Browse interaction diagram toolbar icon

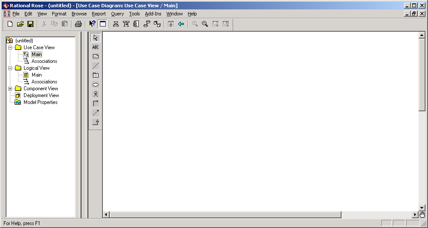(x=126, y=24)
